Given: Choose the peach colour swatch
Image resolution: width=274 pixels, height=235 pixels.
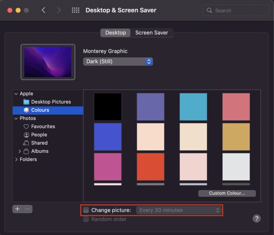Looking at the screenshot, I should coord(150,137).
